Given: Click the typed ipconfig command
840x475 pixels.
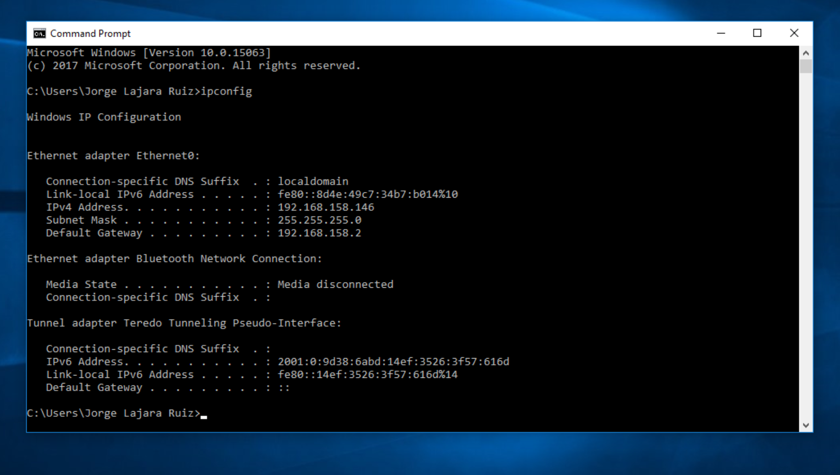Looking at the screenshot, I should coord(226,92).
